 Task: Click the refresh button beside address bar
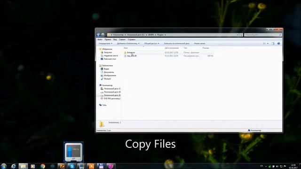241,35
